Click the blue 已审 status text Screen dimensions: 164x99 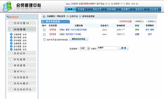tap(137, 34)
